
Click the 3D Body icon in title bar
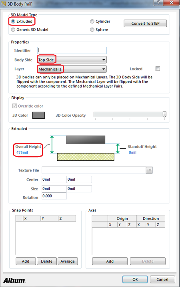4,4
